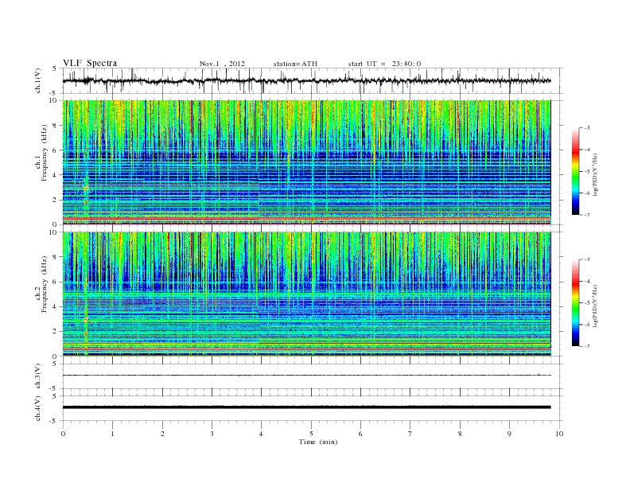The width and height of the screenshot is (630, 487).
Task: Click the "ch.4(V)" axis label
Action: point(37,408)
